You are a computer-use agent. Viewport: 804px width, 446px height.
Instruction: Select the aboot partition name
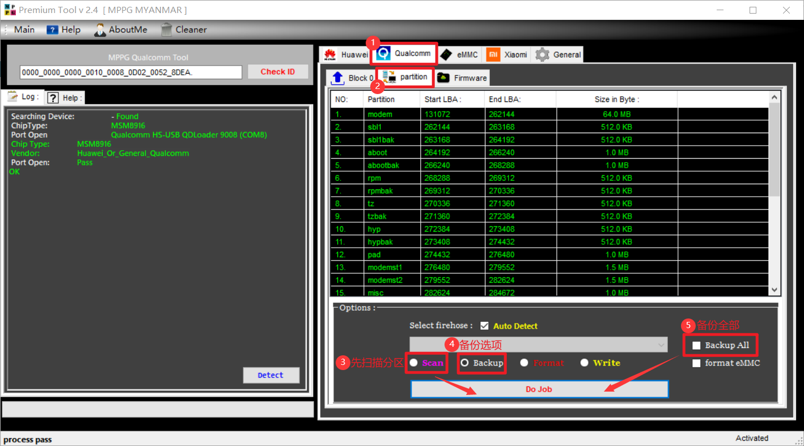[378, 152]
